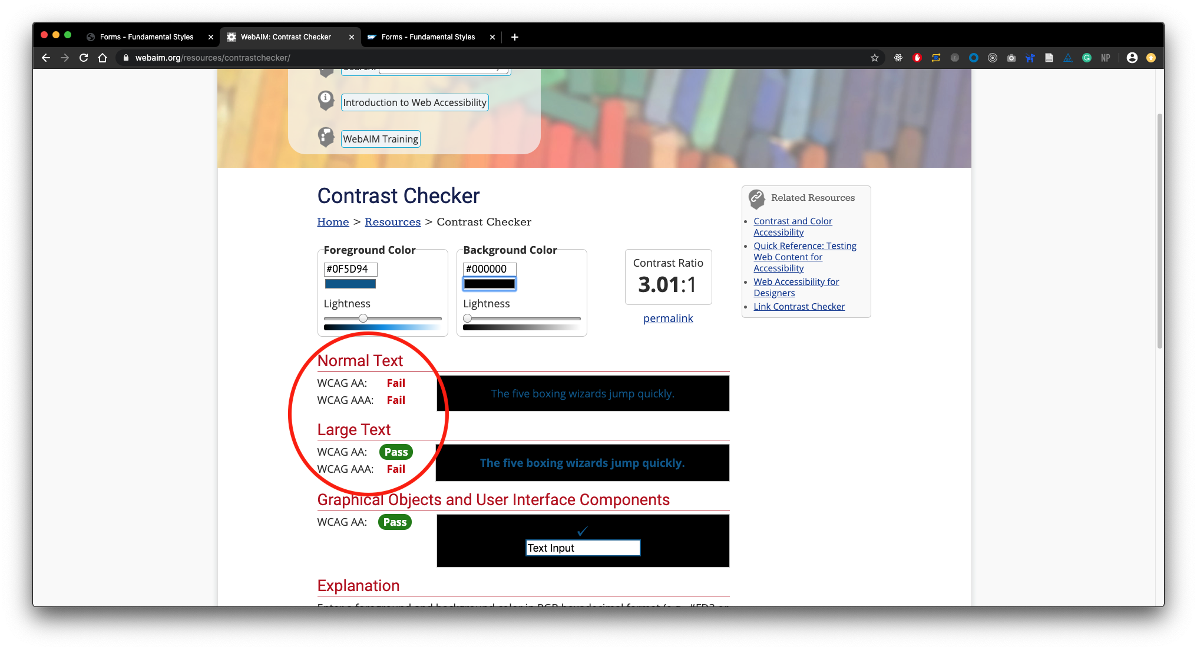Image resolution: width=1197 pixels, height=650 pixels.
Task: Click the bookmark star icon
Action: (x=875, y=58)
